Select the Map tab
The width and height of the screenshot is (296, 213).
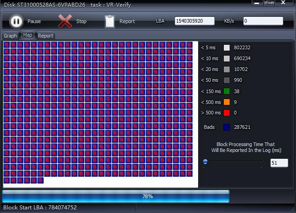[x=28, y=35]
